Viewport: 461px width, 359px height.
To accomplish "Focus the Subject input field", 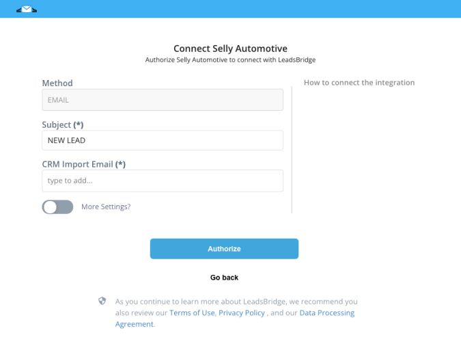I will (x=163, y=140).
